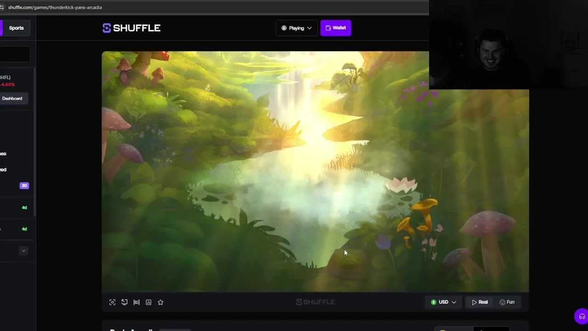The image size is (588, 331).
Task: Expand the sidebar chevron section
Action: [23, 251]
